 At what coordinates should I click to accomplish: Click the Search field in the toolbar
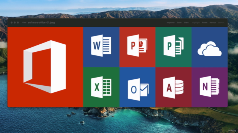[x=222, y=23]
